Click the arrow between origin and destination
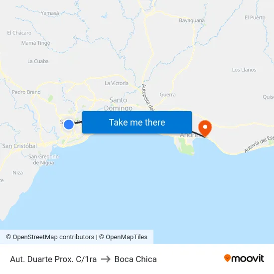The width and height of the screenshot is (274, 274). (x=106, y=259)
